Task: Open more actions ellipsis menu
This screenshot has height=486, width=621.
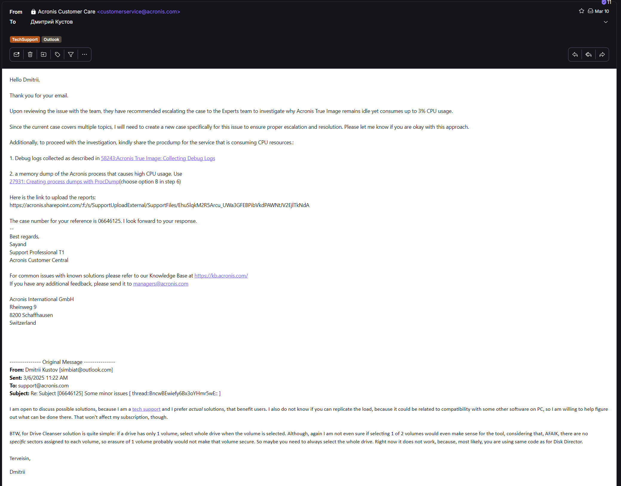Action: click(85, 54)
